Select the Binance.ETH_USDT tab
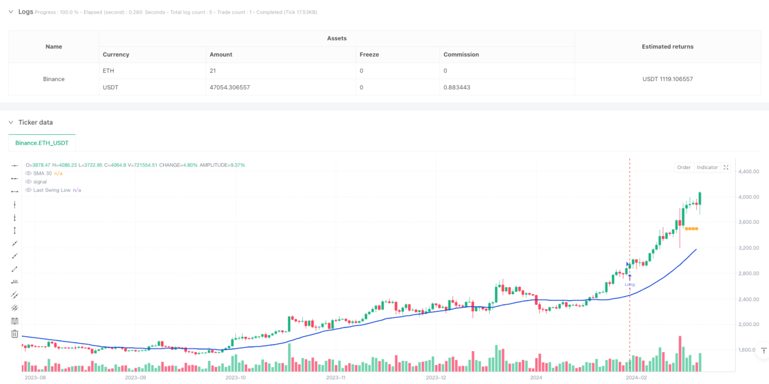Image resolution: width=769 pixels, height=384 pixels. click(x=42, y=142)
